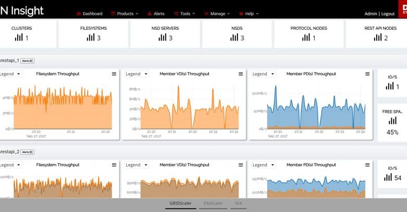
Task: Open the Help dropdown menu
Action: click(x=249, y=14)
